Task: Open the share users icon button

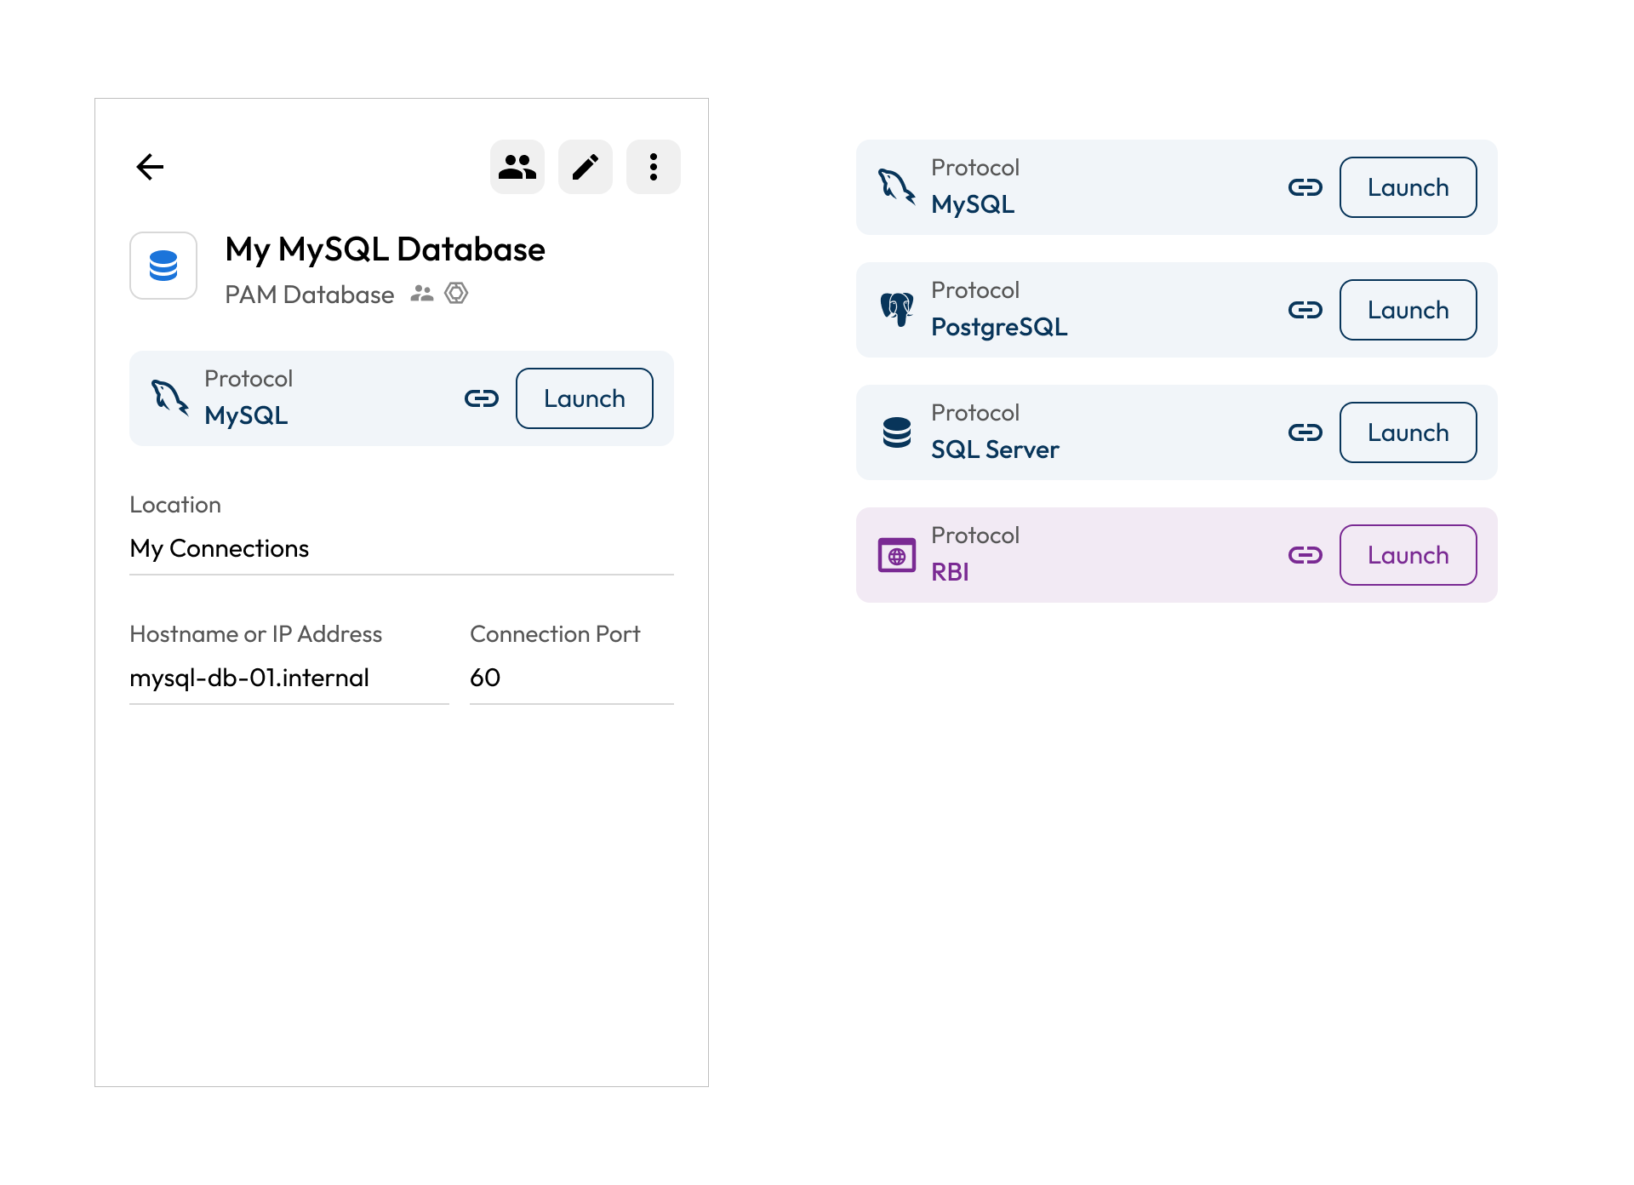Action: (x=517, y=167)
